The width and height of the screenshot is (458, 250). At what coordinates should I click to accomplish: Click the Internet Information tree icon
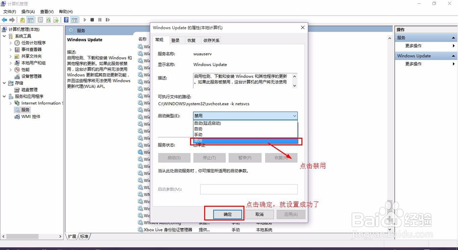(17, 103)
